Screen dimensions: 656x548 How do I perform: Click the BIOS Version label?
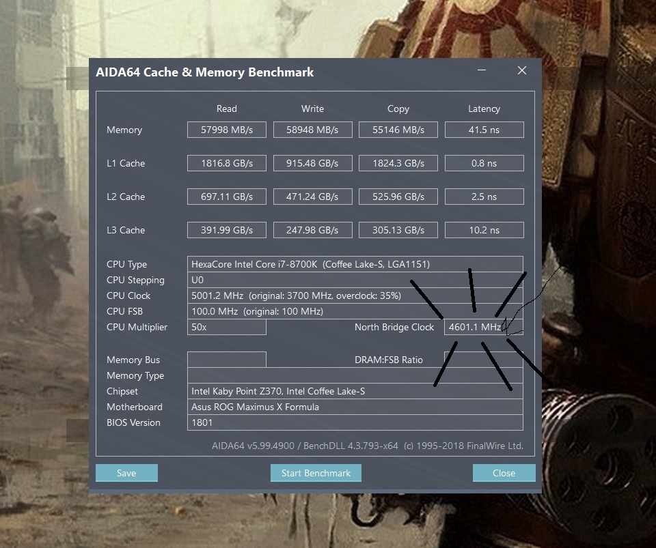tap(133, 422)
